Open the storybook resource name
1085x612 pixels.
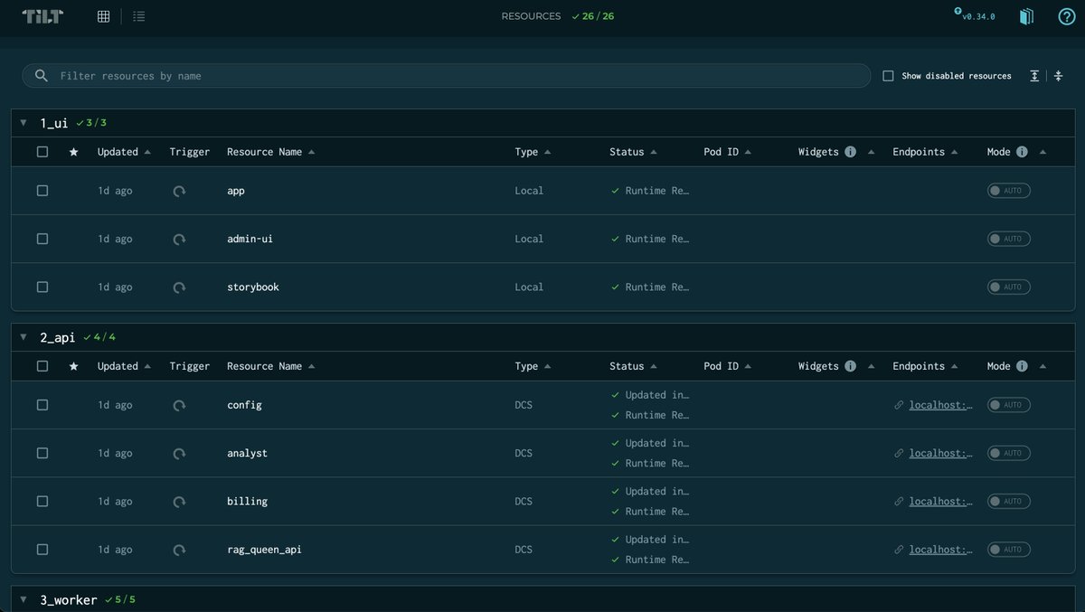click(x=253, y=287)
